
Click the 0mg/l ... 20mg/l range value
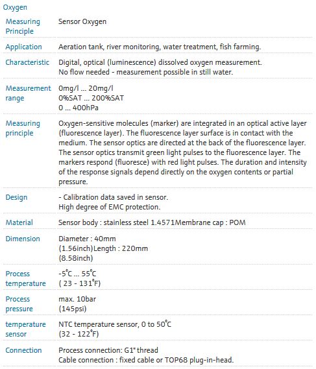point(86,88)
